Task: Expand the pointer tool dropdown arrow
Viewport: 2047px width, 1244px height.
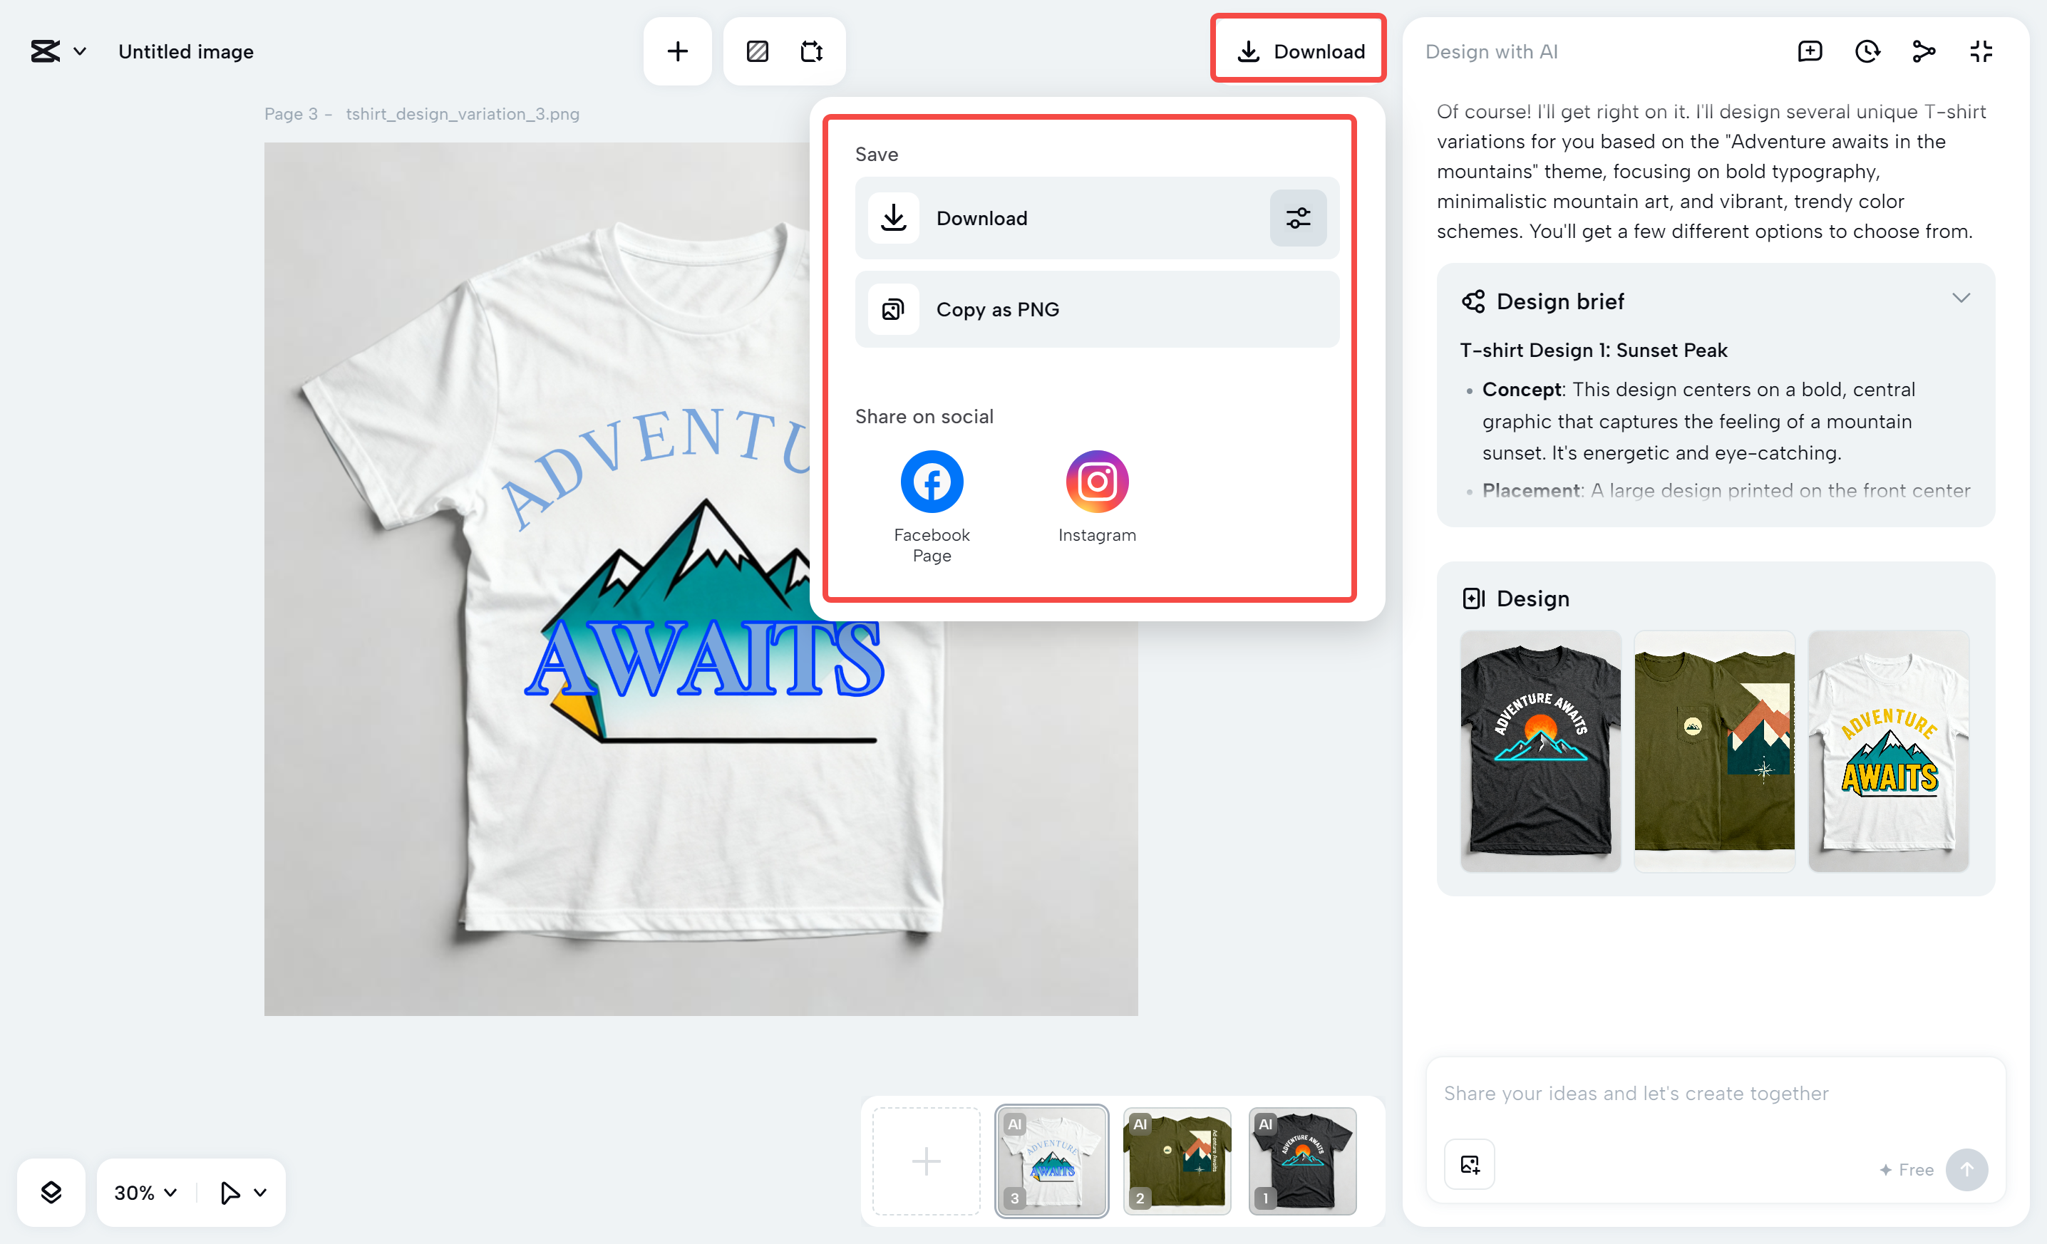Action: [260, 1193]
